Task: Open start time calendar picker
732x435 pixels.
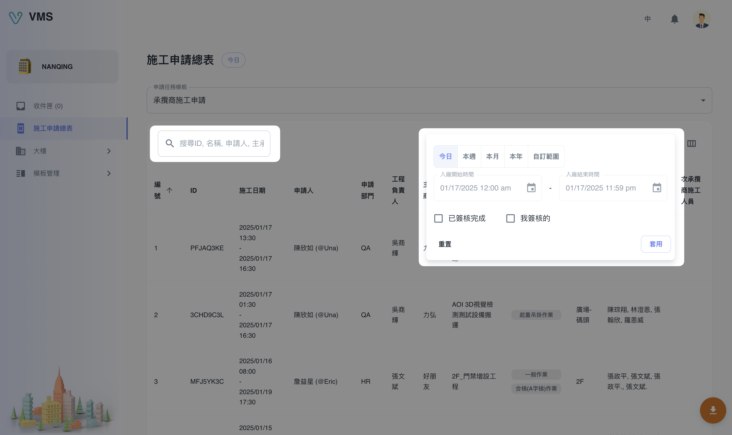Action: 531,188
